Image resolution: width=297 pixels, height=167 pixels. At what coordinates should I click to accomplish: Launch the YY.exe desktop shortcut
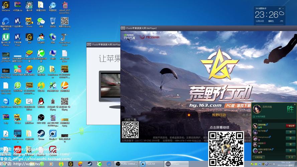(29, 22)
